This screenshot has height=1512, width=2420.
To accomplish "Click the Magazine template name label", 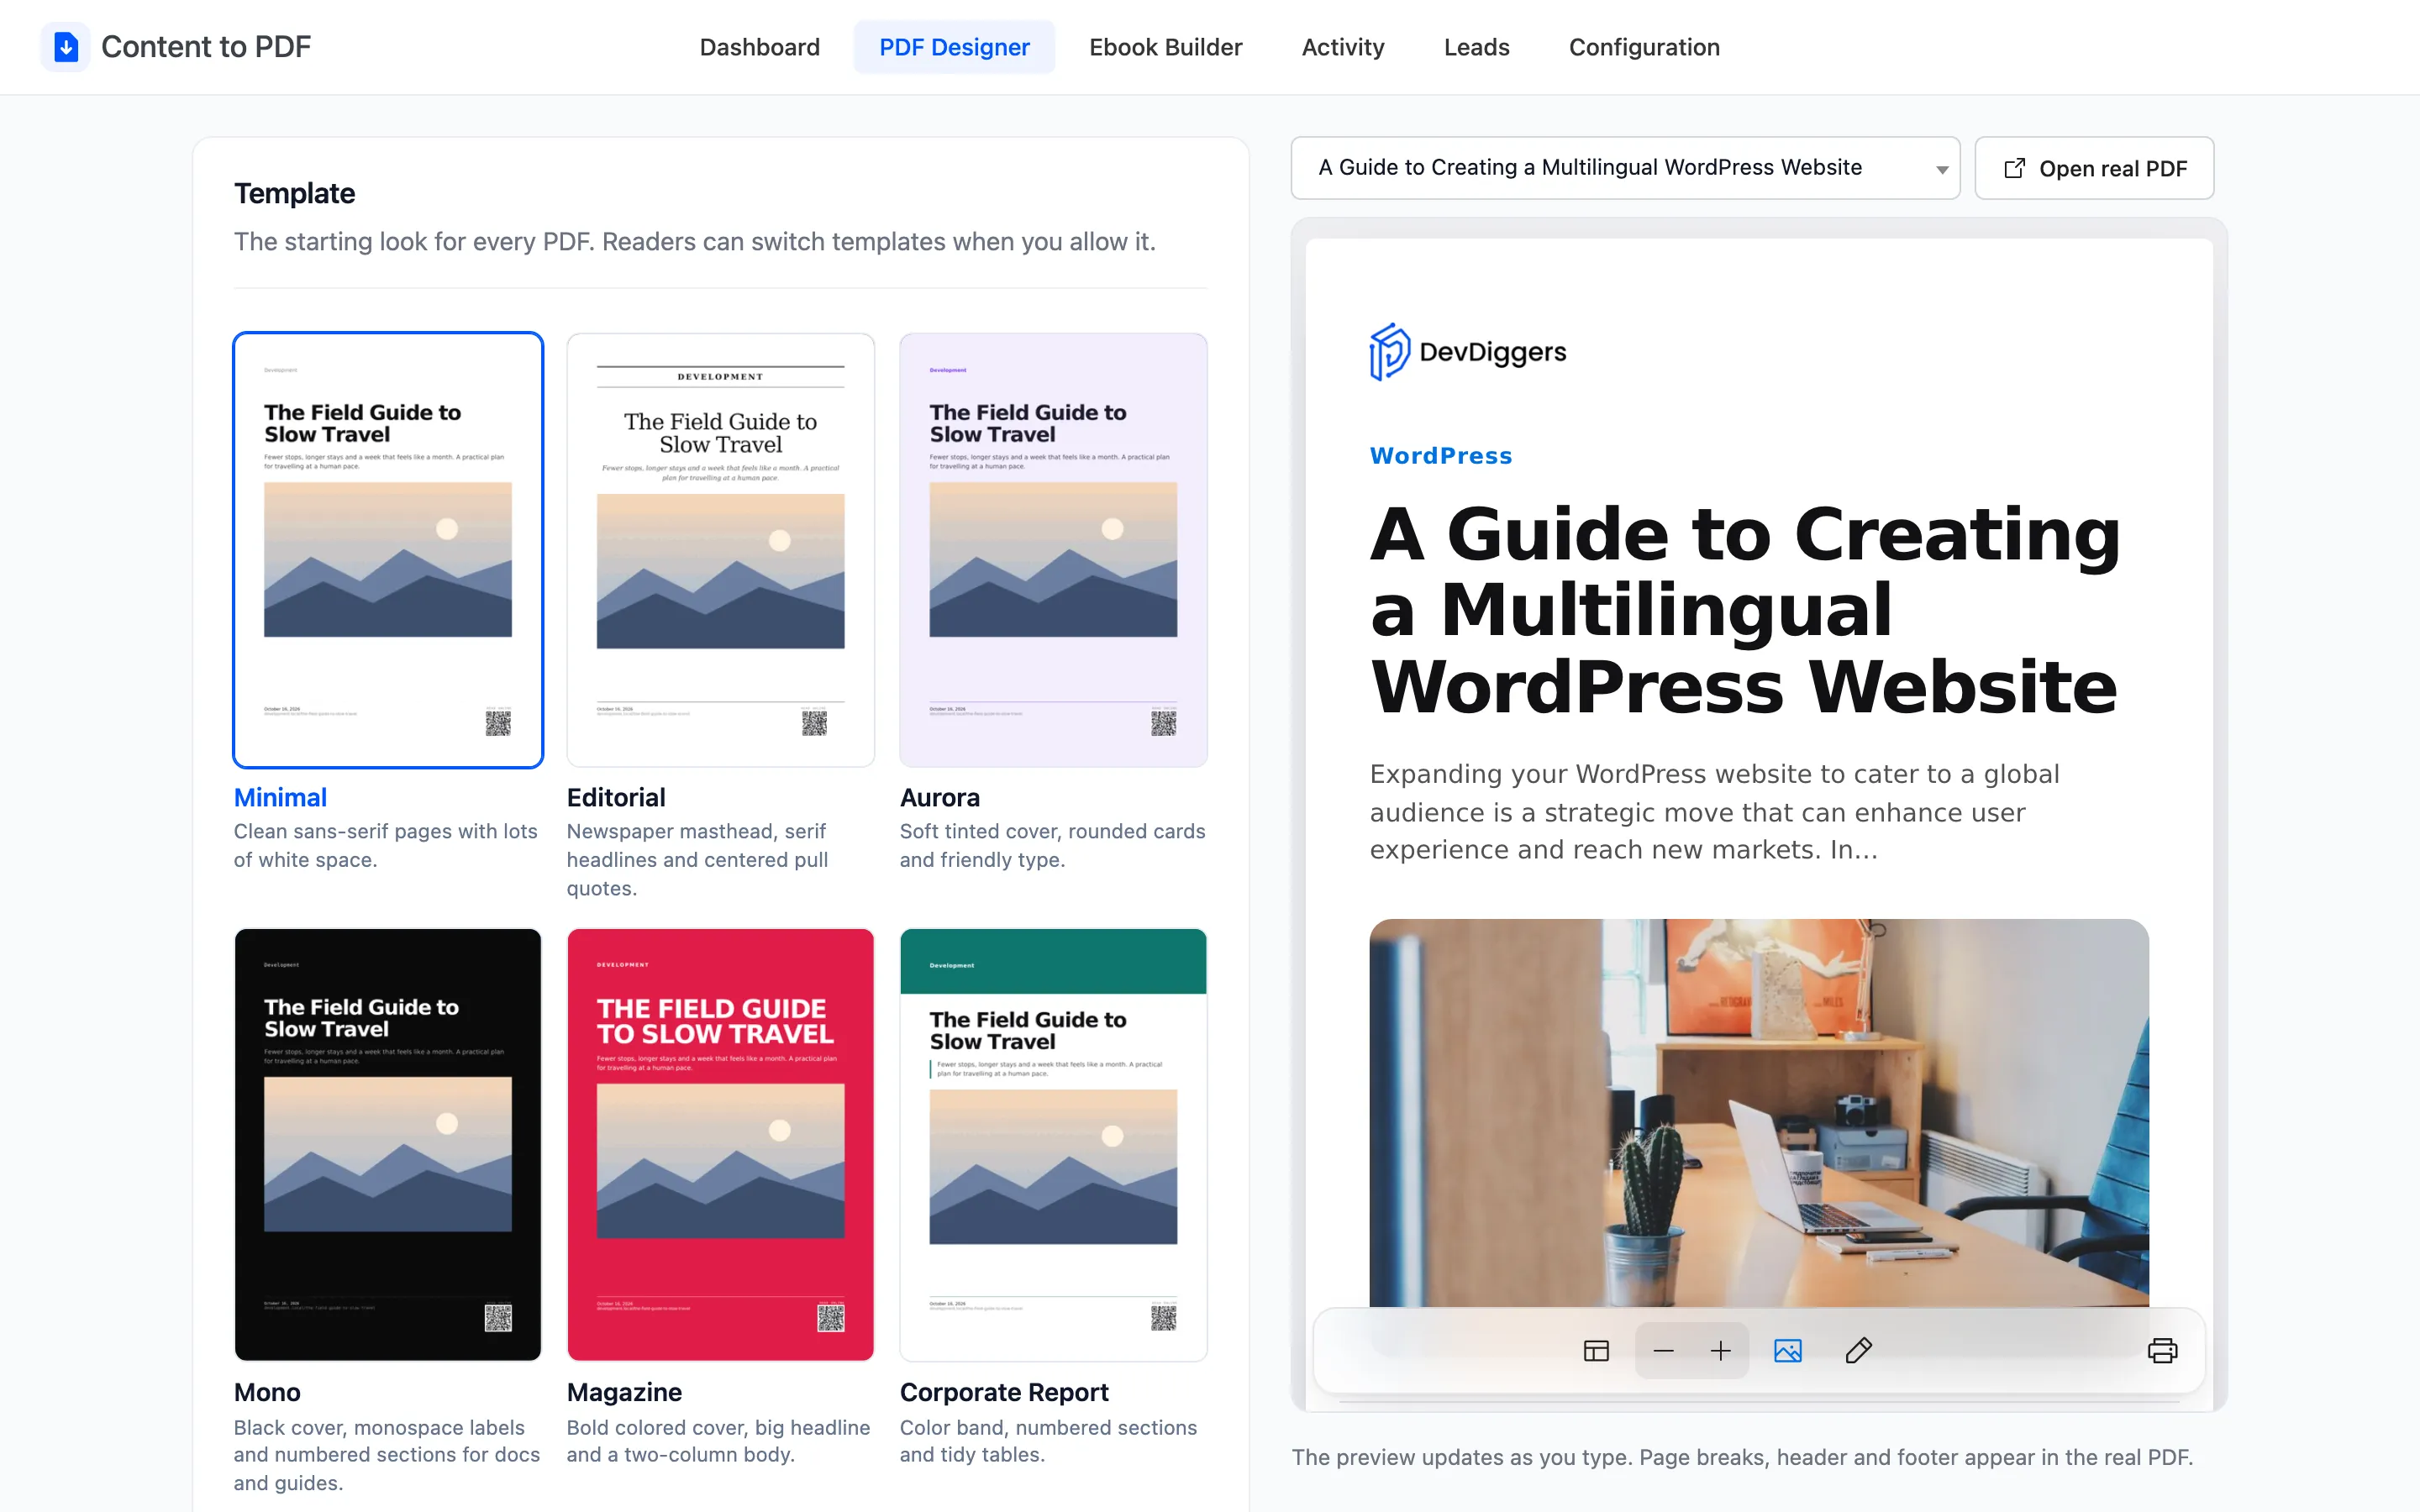I will coord(624,1392).
